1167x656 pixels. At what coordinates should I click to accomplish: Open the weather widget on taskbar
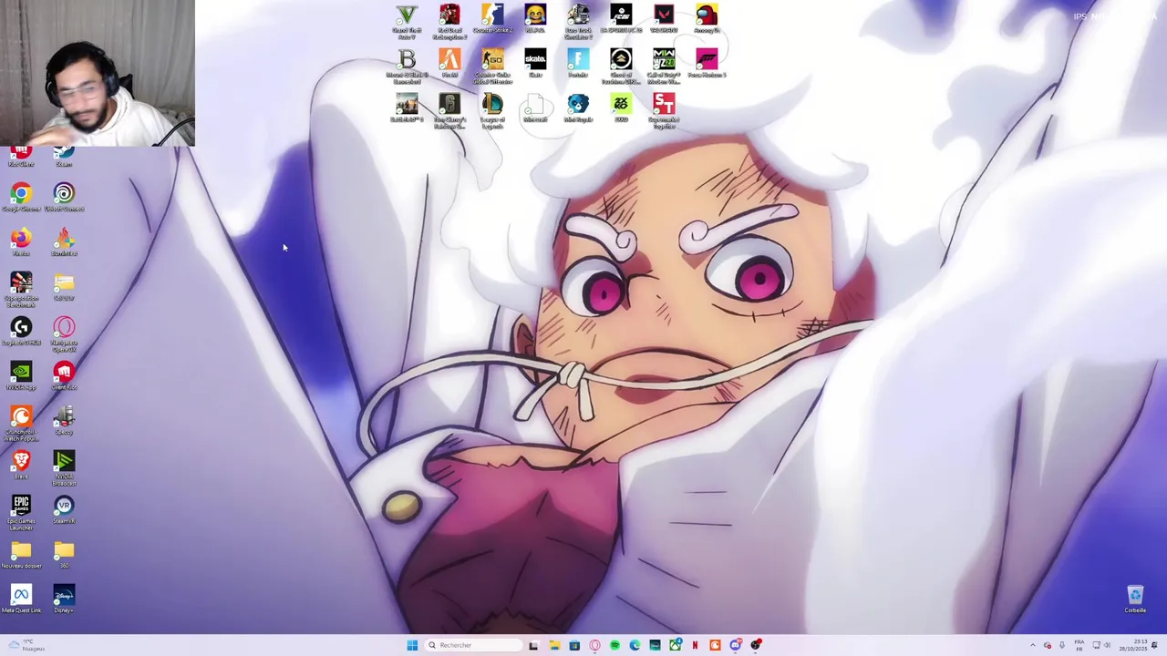(x=25, y=645)
